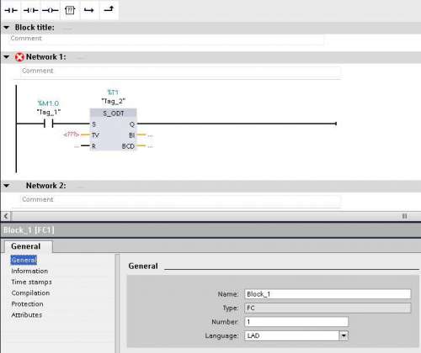Select the General tab

pyautogui.click(x=26, y=246)
